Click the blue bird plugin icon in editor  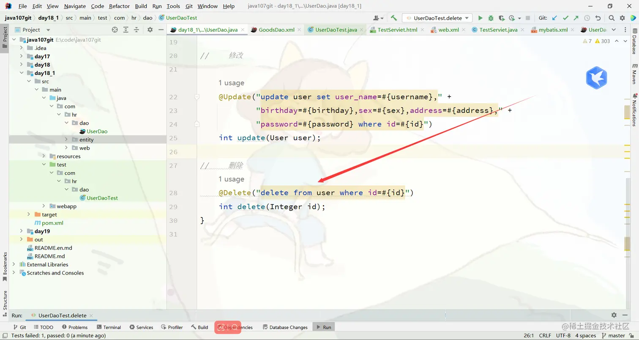596,78
